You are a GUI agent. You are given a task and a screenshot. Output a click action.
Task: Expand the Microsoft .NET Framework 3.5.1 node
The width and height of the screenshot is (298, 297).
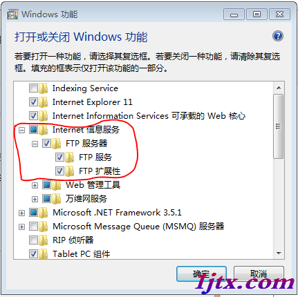(21, 213)
